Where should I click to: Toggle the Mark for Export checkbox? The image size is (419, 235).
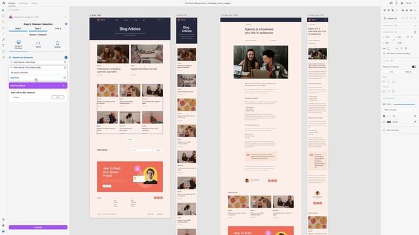[x=384, y=131]
